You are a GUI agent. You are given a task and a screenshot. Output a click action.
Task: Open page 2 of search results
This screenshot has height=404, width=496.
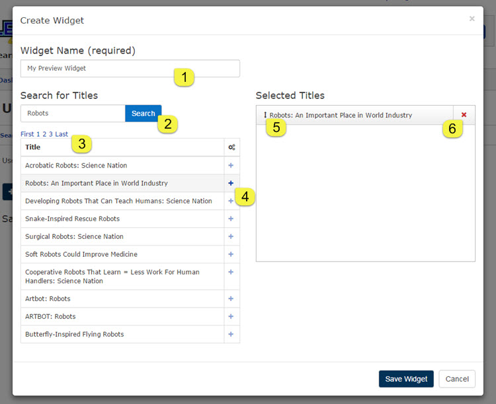pyautogui.click(x=45, y=134)
